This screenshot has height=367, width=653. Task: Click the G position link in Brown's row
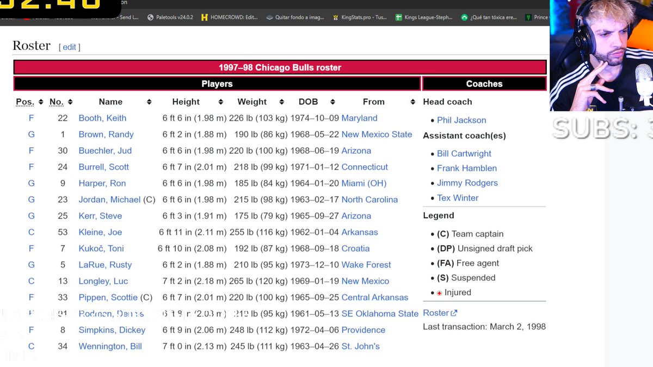pyautogui.click(x=31, y=134)
